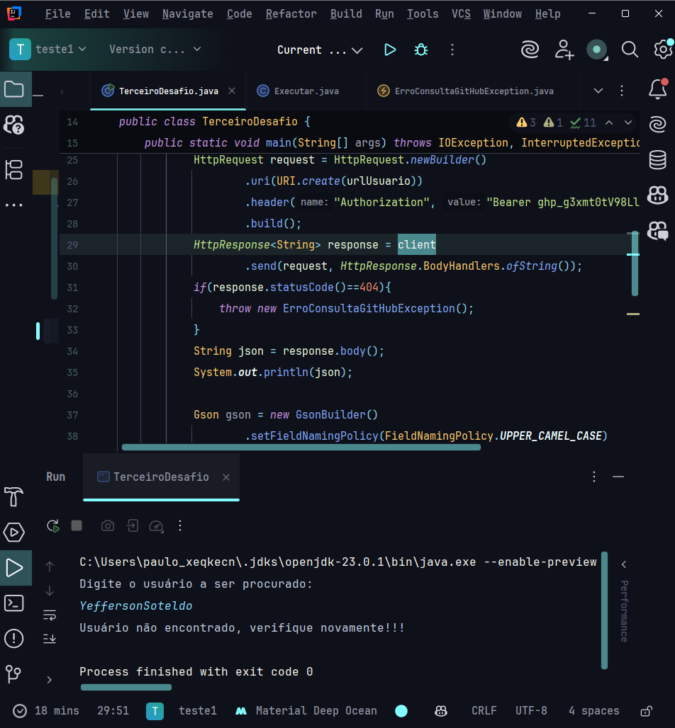
Task: Click the Run console vertical scrollbar
Action: [604, 610]
